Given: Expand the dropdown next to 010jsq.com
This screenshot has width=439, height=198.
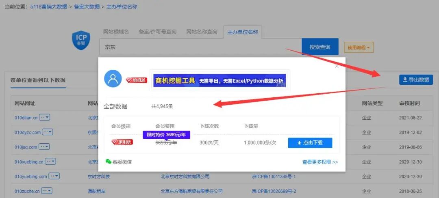Looking at the screenshot, I should click(x=44, y=146).
